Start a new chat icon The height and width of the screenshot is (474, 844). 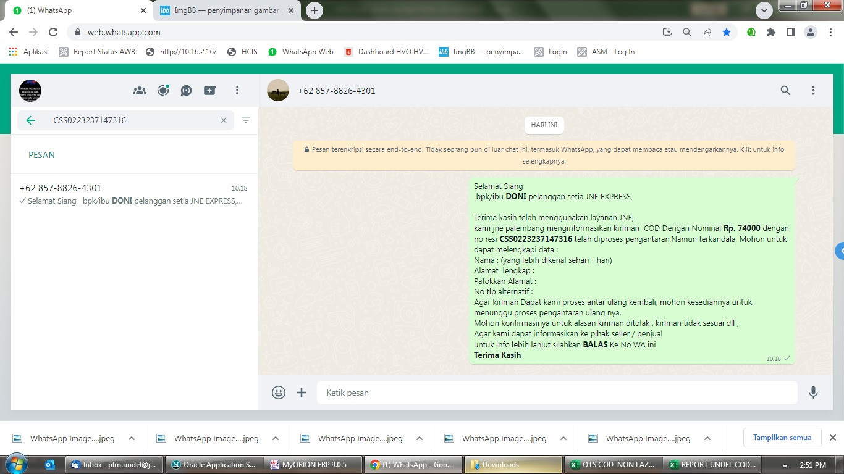coord(210,91)
